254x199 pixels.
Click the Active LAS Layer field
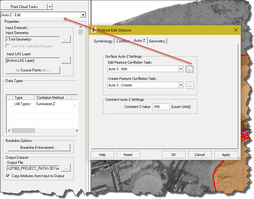tap(33, 61)
